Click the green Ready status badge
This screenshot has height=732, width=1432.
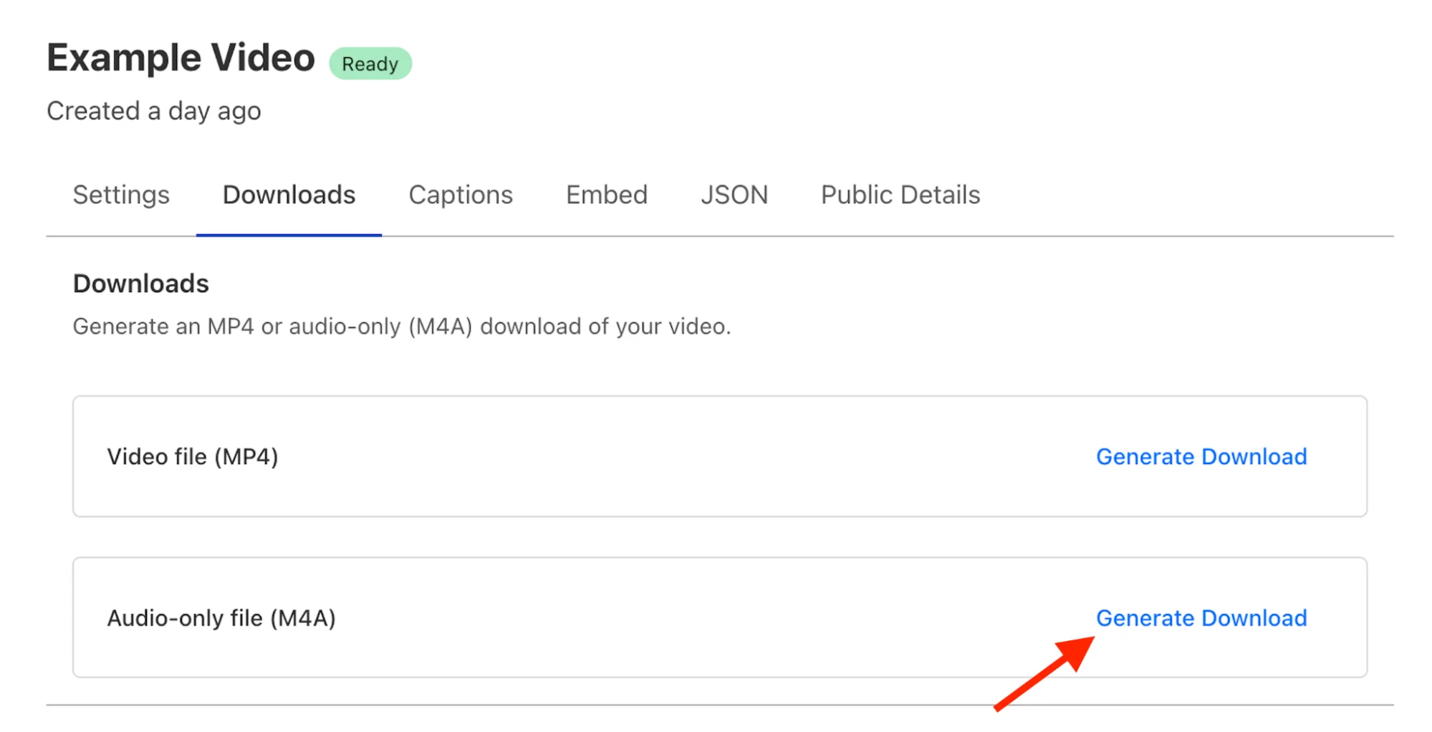pyautogui.click(x=370, y=63)
